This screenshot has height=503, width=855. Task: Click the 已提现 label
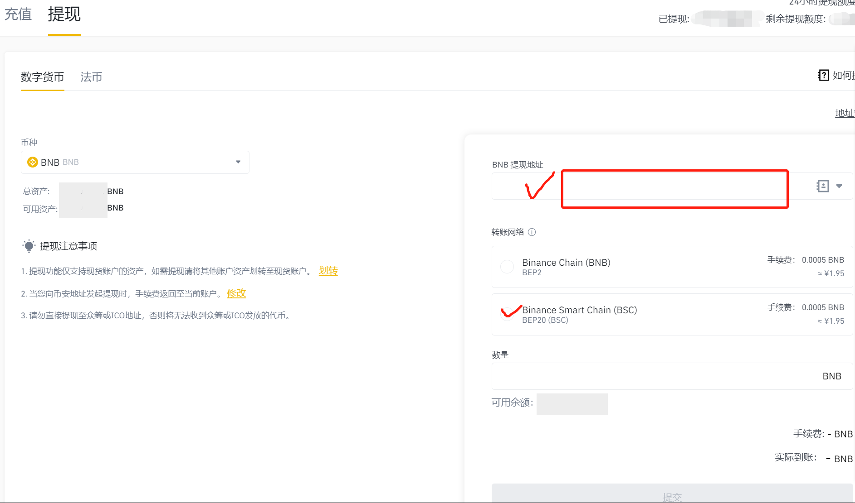(x=674, y=19)
